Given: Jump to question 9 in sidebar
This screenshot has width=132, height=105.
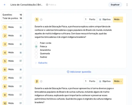Looking at the screenshot, I should pos(12,95).
